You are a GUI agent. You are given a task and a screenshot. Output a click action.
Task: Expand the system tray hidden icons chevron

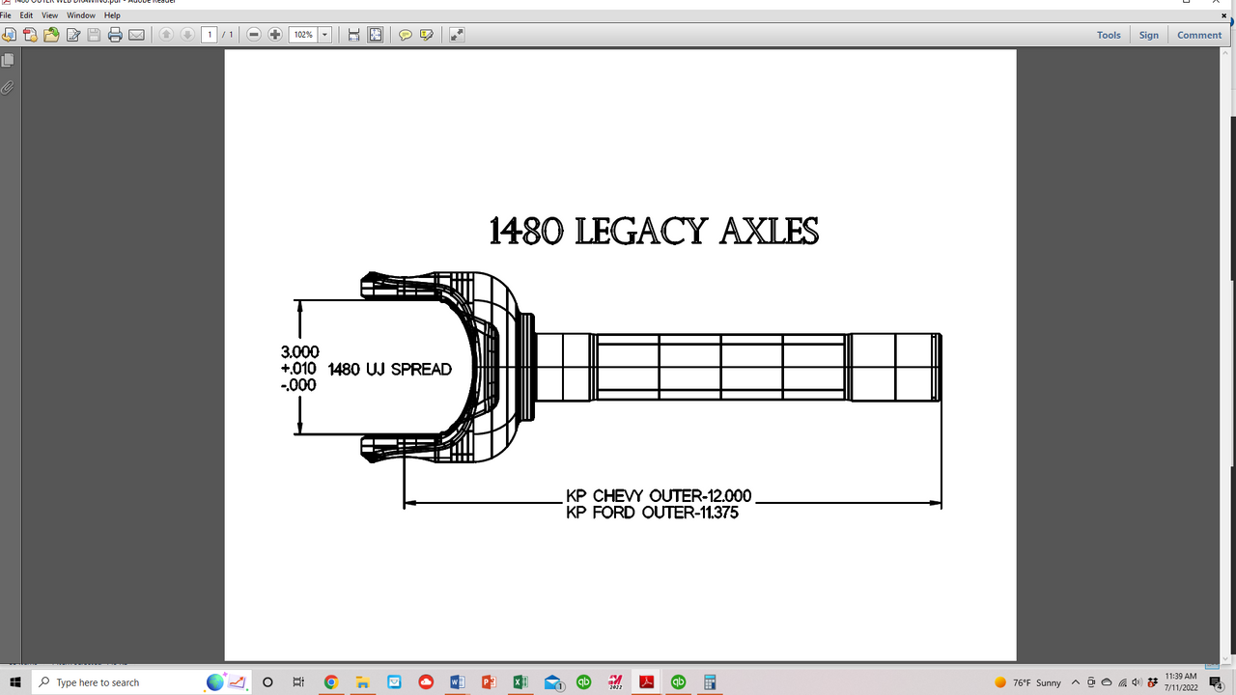coord(1076,682)
